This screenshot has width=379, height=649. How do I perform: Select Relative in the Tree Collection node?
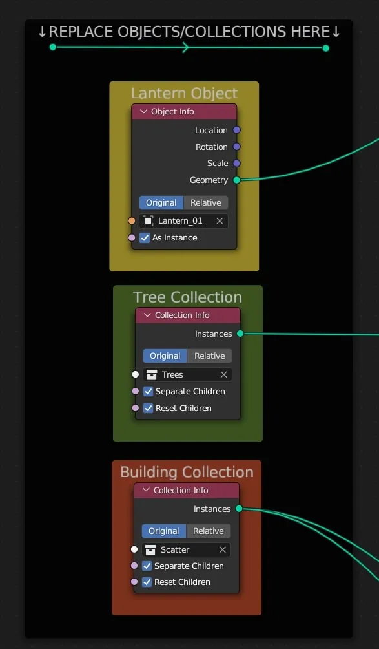pos(210,356)
